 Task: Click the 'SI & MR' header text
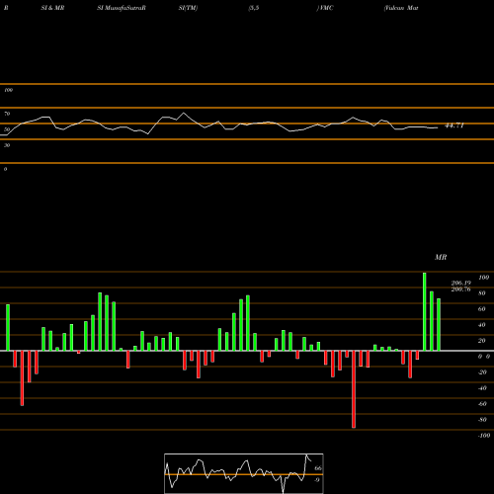point(52,8)
